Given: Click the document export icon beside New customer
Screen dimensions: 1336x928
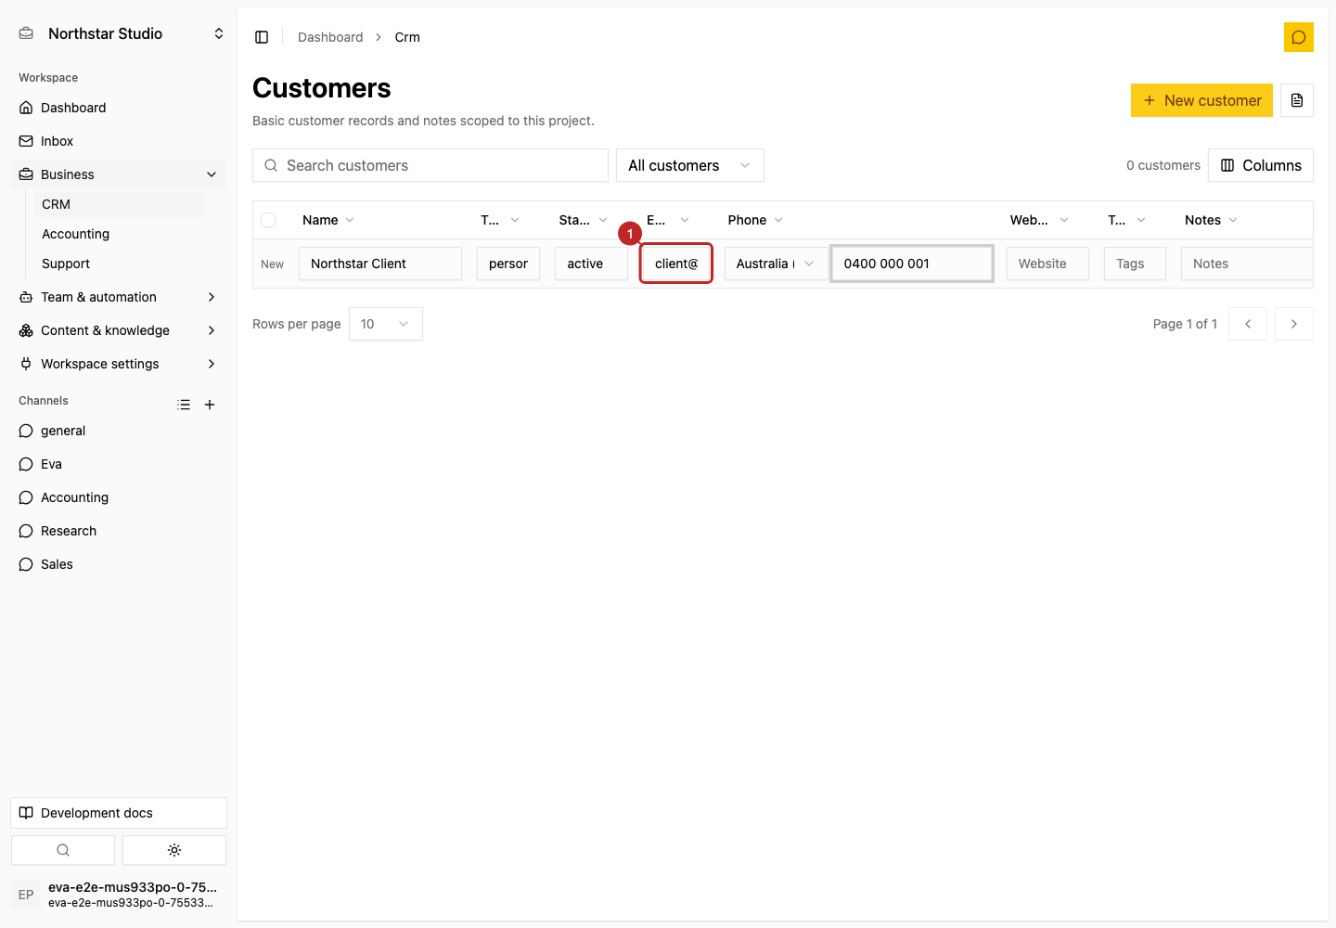Looking at the screenshot, I should 1297,100.
